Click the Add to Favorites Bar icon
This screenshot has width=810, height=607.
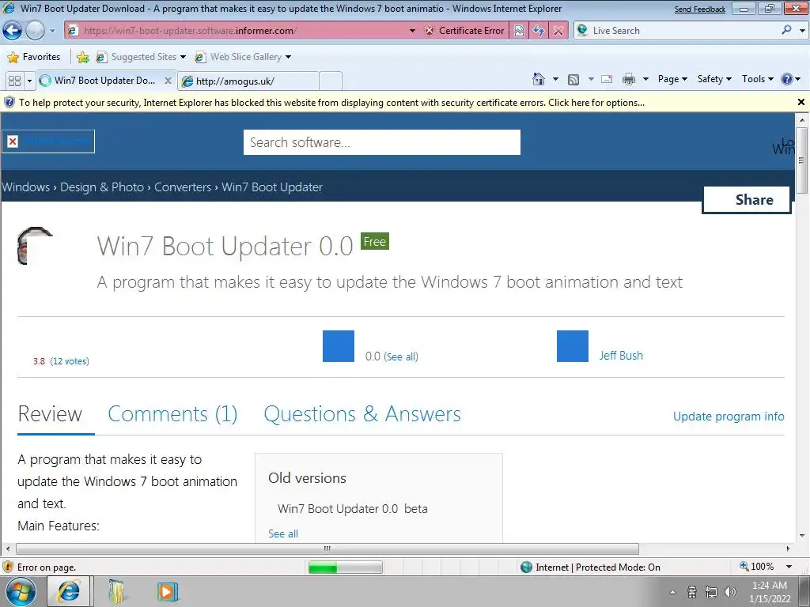point(82,57)
